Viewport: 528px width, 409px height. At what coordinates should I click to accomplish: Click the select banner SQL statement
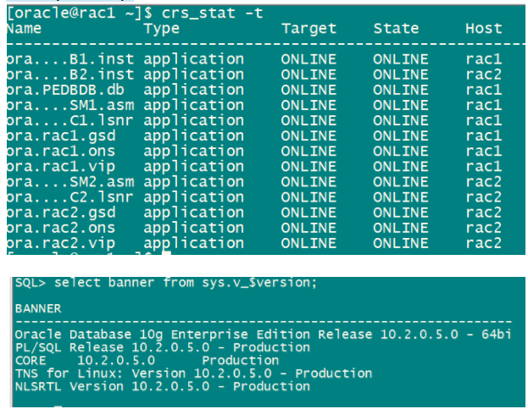click(x=186, y=283)
